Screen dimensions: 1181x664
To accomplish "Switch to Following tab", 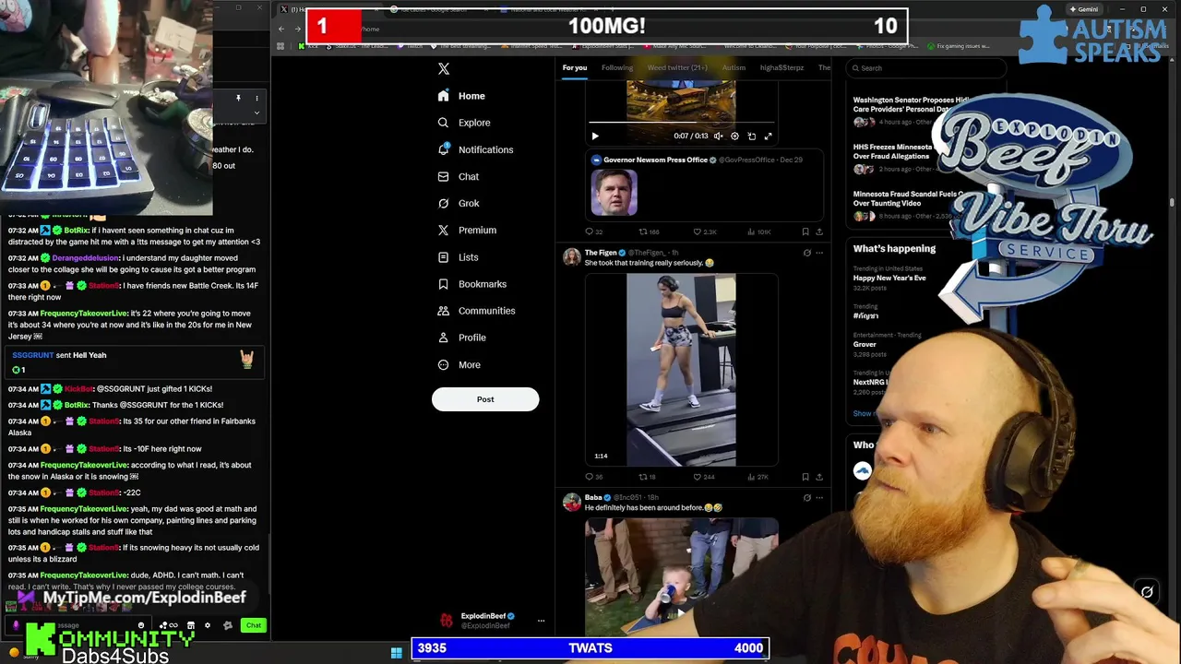I will 617,67.
